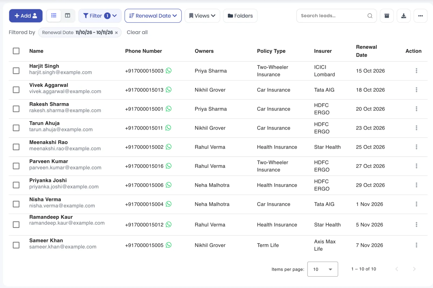Click WhatsApp icon for Sameer Khan
433x288 pixels.
click(169, 245)
